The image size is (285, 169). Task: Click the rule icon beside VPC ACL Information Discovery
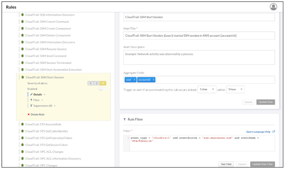pyautogui.click(x=22, y=158)
